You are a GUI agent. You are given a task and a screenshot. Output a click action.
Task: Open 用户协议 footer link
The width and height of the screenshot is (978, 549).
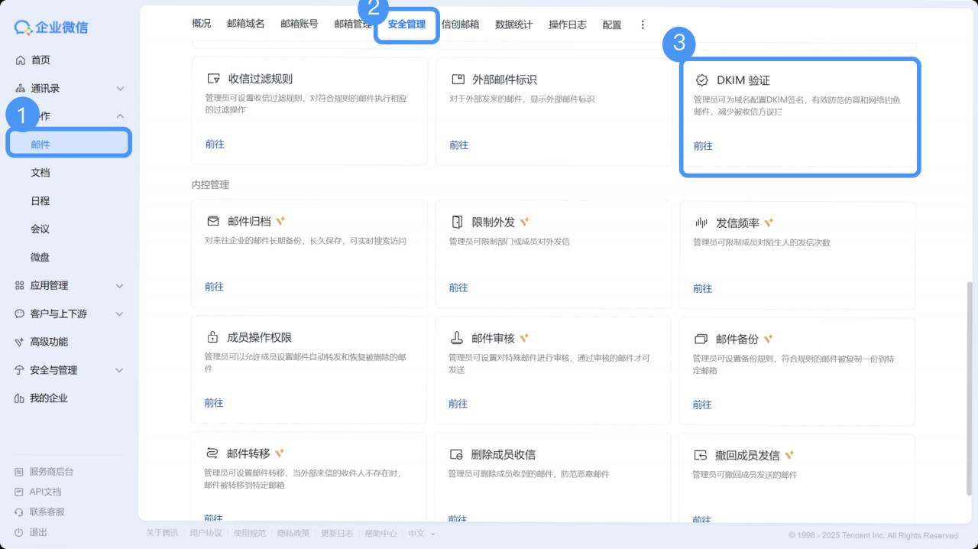(206, 534)
